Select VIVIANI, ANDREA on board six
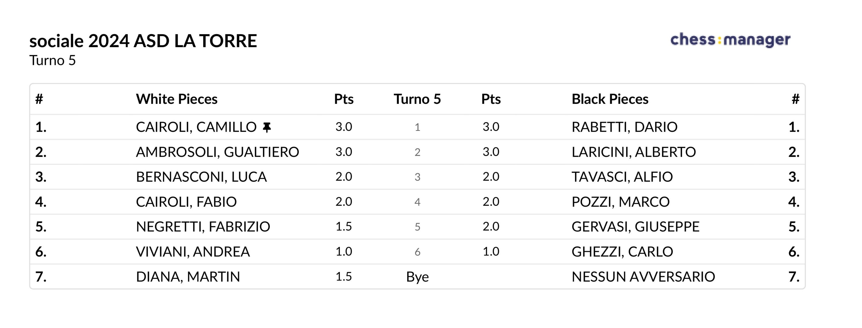 [193, 252]
